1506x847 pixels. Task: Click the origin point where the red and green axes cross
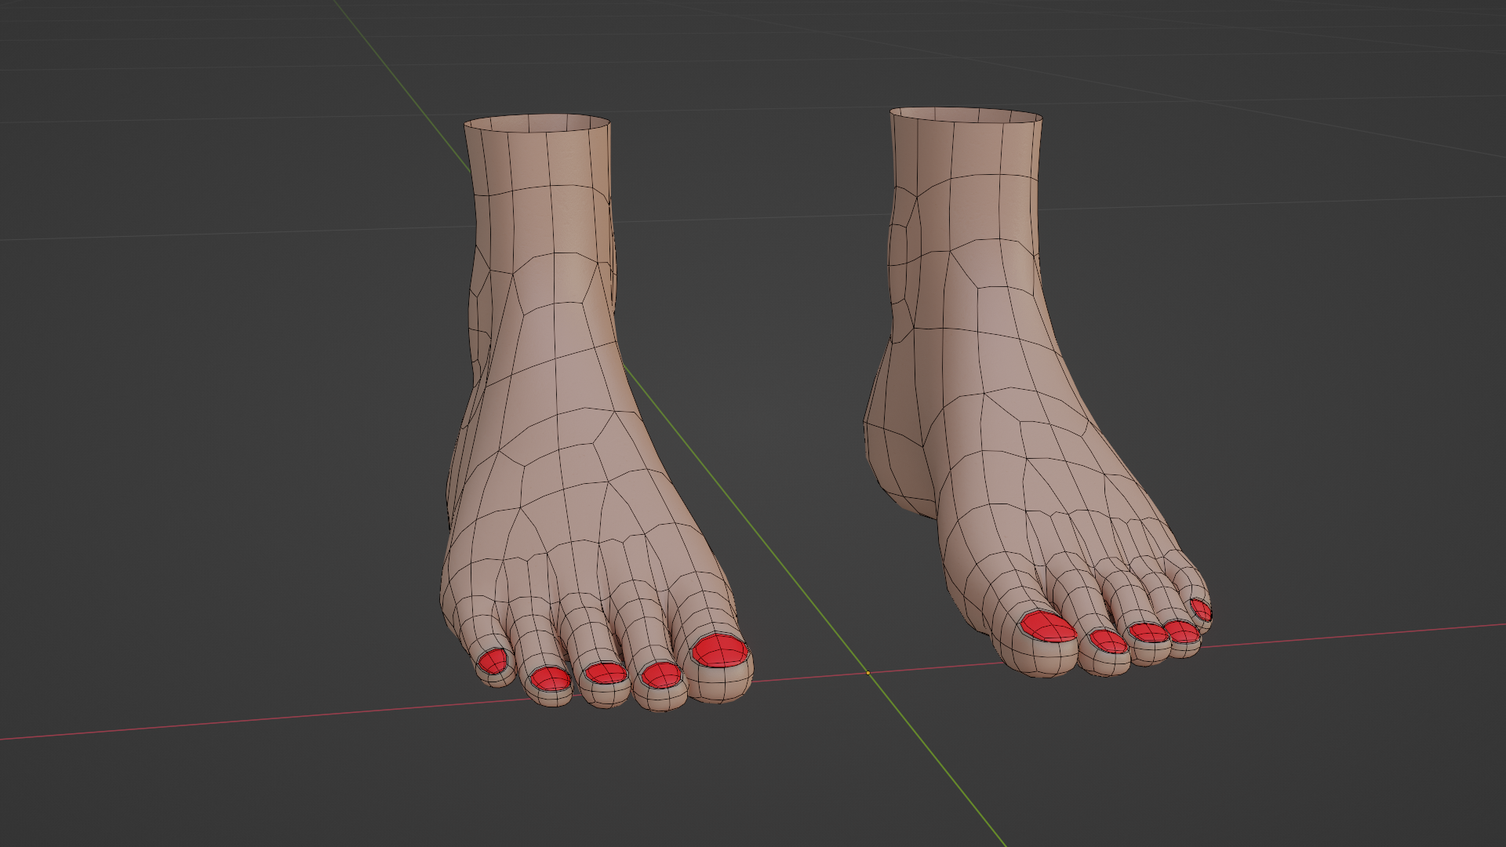click(x=868, y=673)
